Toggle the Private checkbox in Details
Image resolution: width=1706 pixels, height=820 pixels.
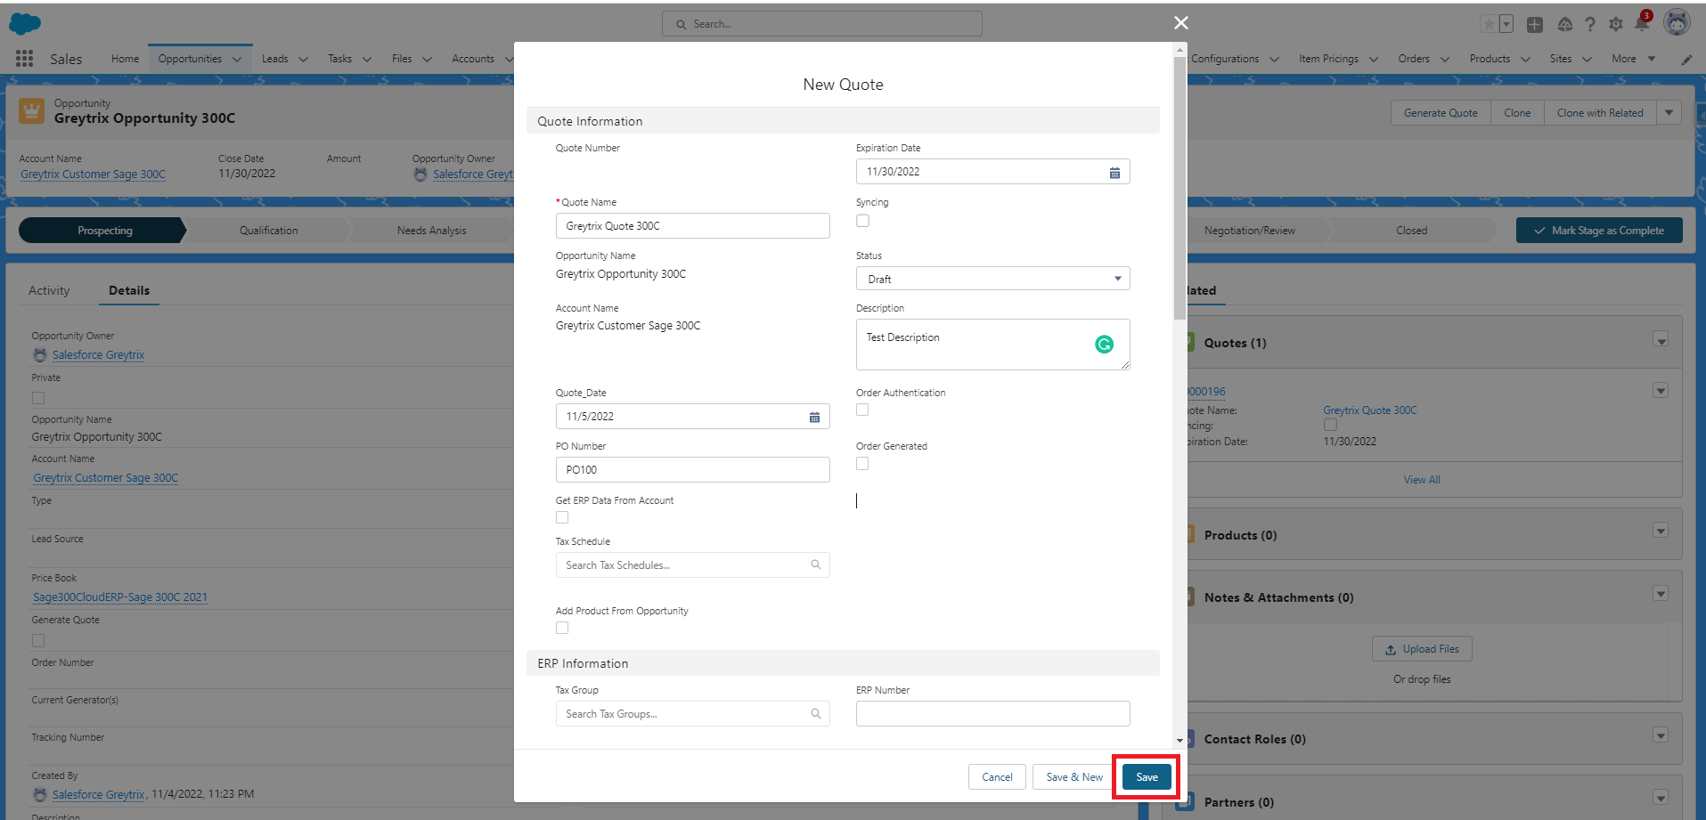pyautogui.click(x=38, y=398)
